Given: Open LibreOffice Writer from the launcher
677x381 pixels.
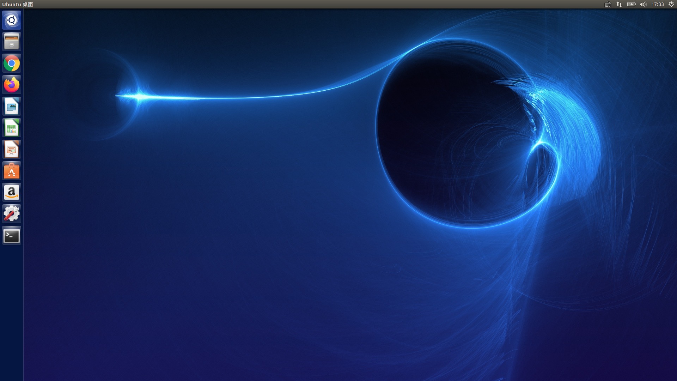Looking at the screenshot, I should click(x=12, y=107).
